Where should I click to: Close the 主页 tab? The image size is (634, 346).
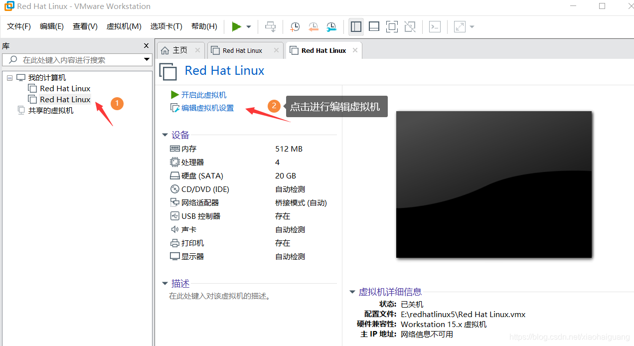coord(197,50)
